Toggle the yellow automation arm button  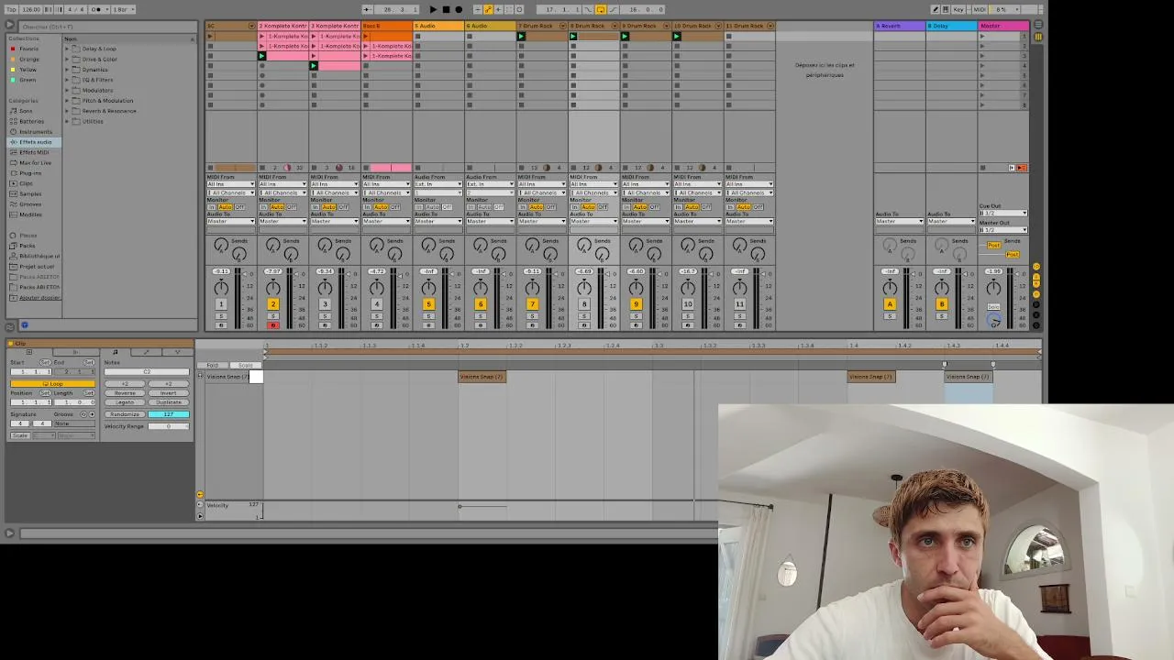(488, 9)
